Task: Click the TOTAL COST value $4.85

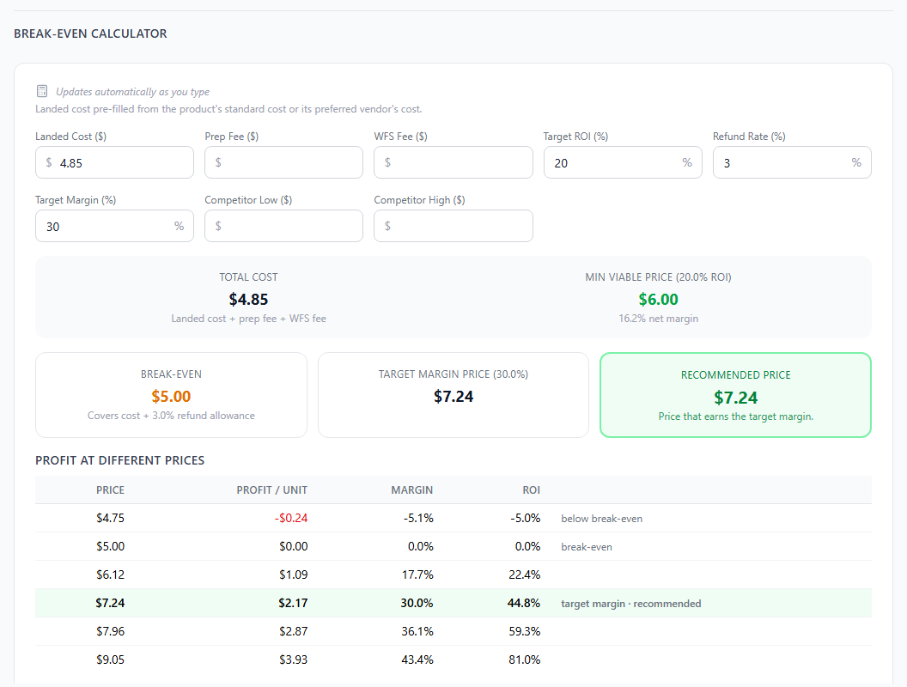Action: pos(249,300)
